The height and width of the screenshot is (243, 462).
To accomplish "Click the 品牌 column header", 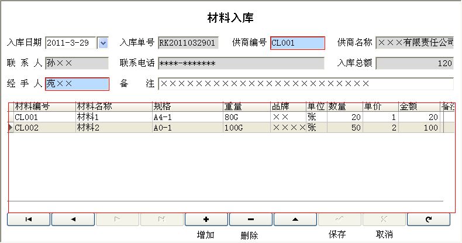I will (288, 107).
